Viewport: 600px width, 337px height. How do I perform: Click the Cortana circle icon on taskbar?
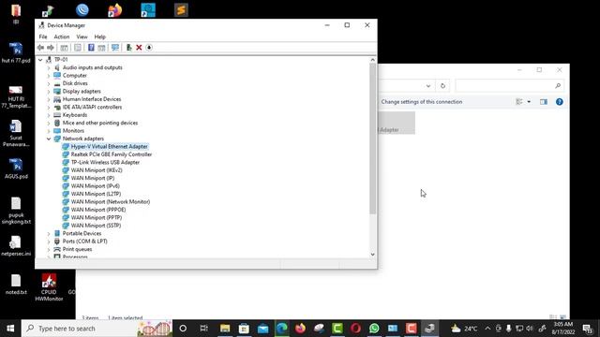pos(183,329)
